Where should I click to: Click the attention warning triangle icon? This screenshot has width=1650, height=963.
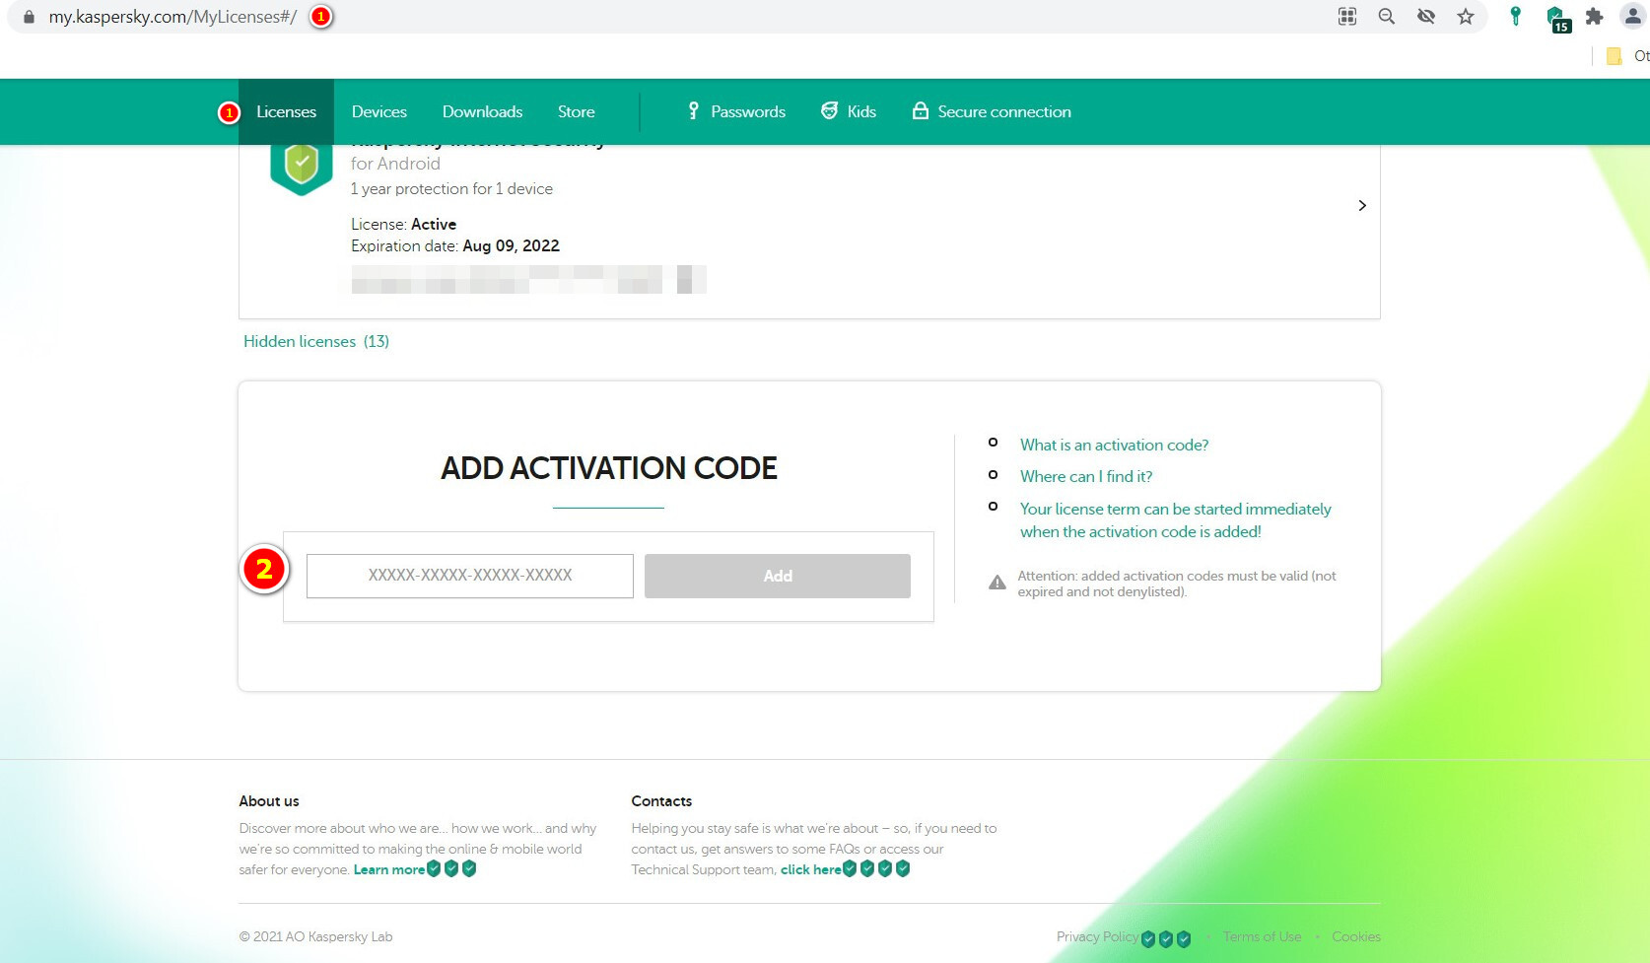coord(997,583)
